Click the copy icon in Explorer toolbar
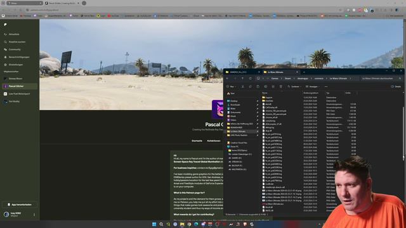The height and width of the screenshot is (228, 406). tap(250, 87)
